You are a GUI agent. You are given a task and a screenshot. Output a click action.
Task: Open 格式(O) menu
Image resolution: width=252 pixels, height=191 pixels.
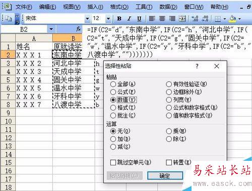click(119, 7)
